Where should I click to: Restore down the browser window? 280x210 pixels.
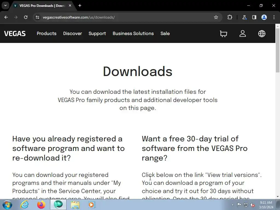pyautogui.click(x=261, y=5)
